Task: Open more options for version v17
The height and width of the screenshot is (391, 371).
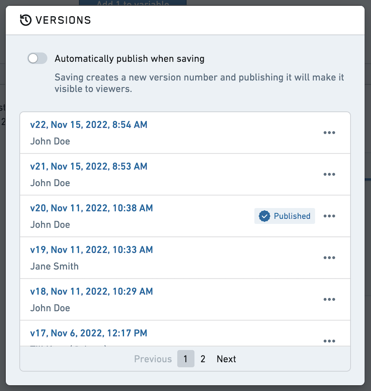Action: [329, 341]
